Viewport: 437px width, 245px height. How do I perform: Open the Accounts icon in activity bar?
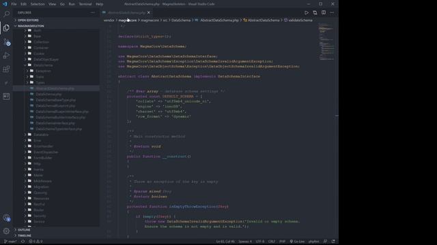pyautogui.click(x=6, y=218)
